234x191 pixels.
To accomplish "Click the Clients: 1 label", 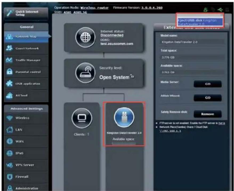I will click(82, 134).
